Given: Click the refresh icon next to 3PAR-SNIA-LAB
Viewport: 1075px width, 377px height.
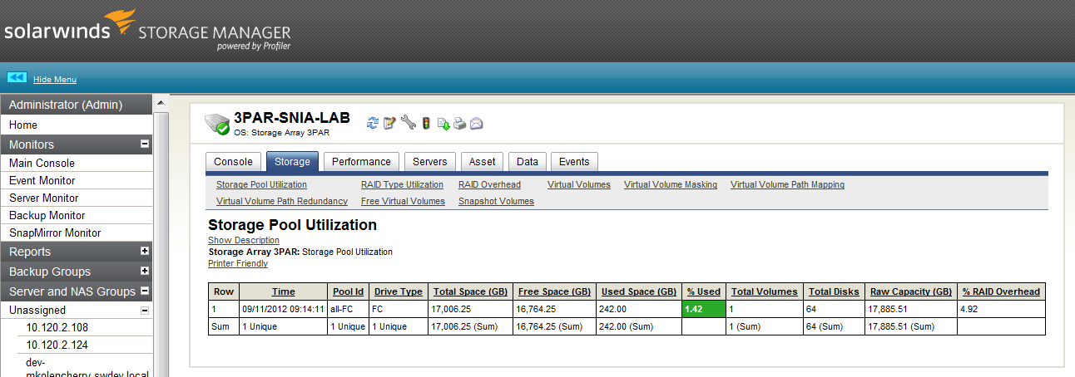Looking at the screenshot, I should [x=373, y=124].
